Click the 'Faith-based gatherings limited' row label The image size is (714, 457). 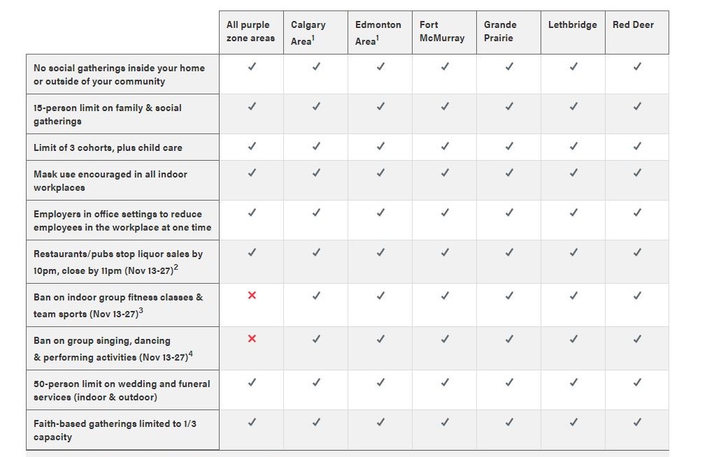point(115,430)
